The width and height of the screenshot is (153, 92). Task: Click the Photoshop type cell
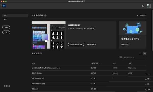tap(132, 68)
